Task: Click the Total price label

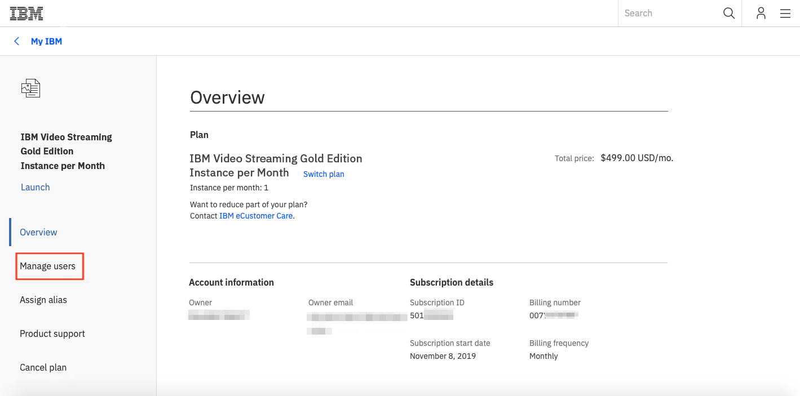Action: point(574,158)
